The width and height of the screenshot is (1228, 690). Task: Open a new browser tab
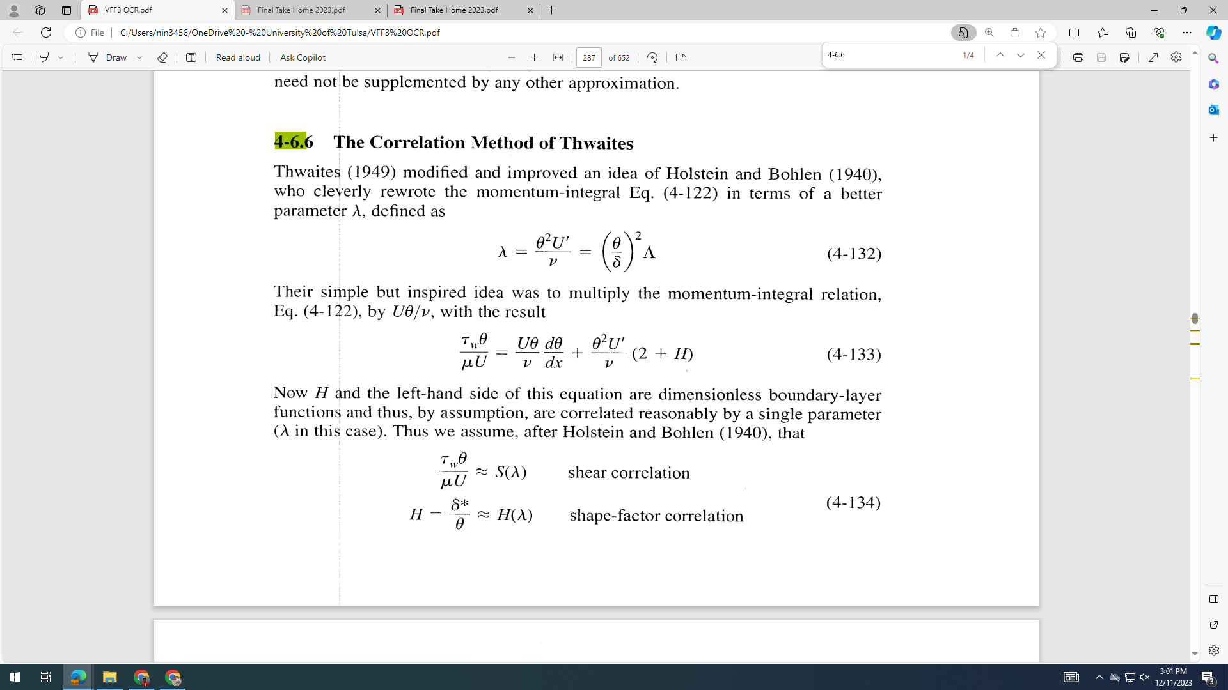552,10
